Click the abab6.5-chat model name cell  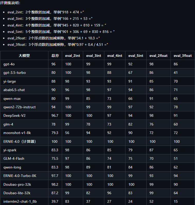[14, 90]
